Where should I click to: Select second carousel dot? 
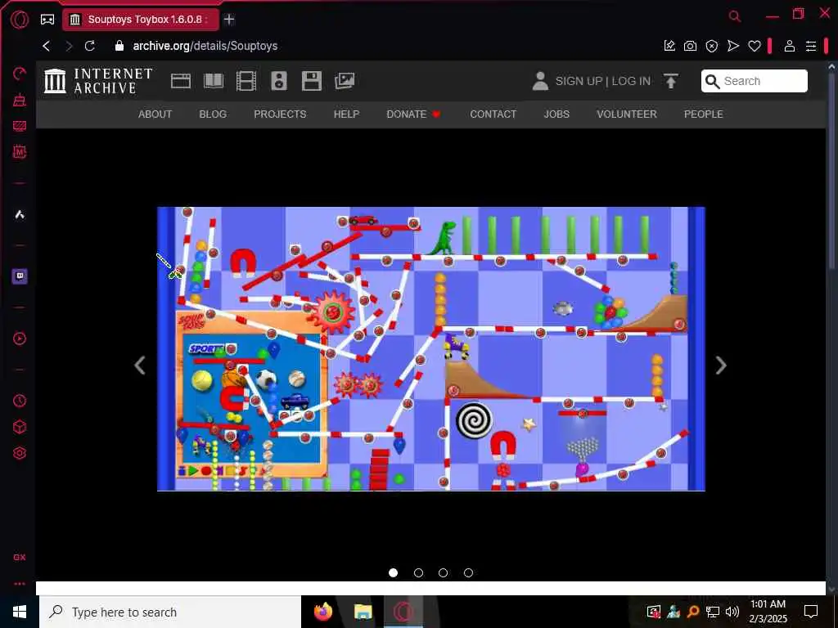(x=418, y=573)
